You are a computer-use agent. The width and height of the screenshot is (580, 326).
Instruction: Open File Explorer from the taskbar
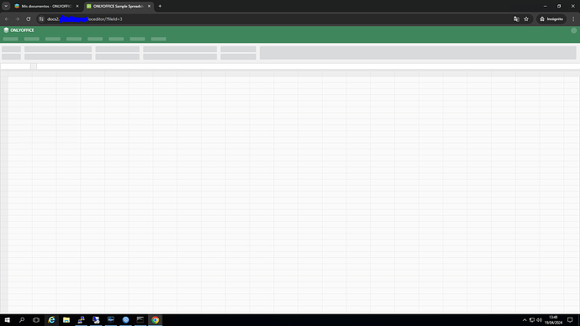pyautogui.click(x=66, y=320)
